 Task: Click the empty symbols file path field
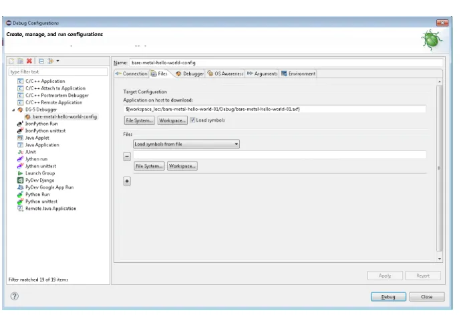click(x=280, y=154)
